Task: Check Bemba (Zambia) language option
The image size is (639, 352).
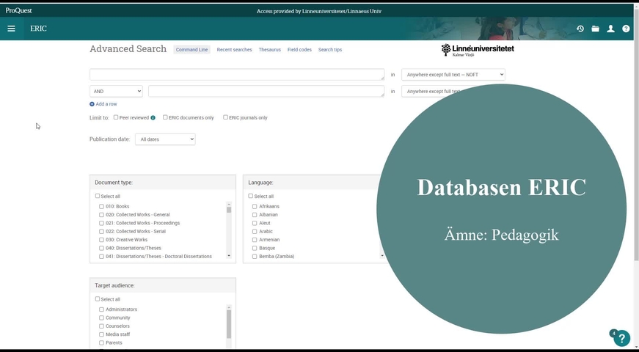Action: tap(255, 257)
